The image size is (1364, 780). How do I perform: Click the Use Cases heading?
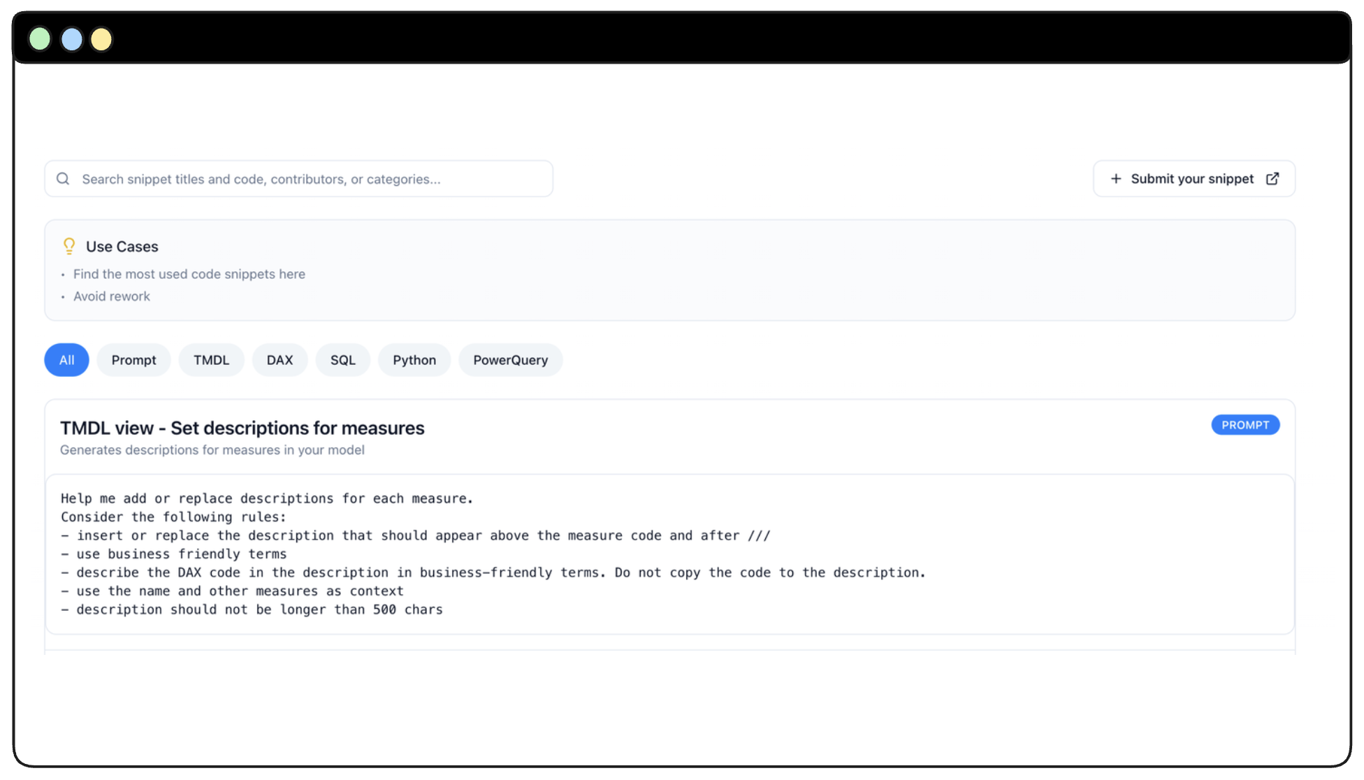(122, 247)
